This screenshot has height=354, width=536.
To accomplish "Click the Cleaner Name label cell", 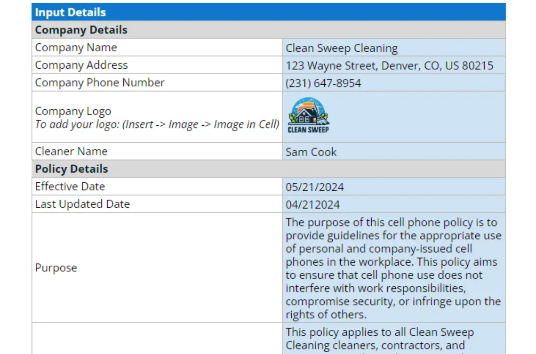I will click(157, 152).
